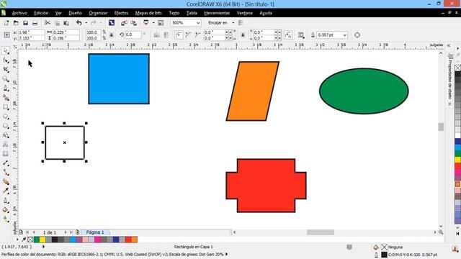Open the Application Launcher icon
461x259 pixels.
coord(146,23)
